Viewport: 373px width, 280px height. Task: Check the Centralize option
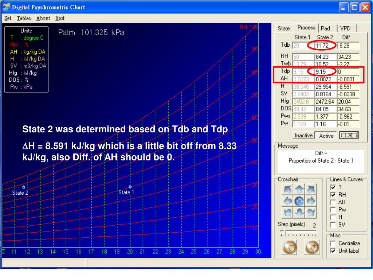point(333,243)
